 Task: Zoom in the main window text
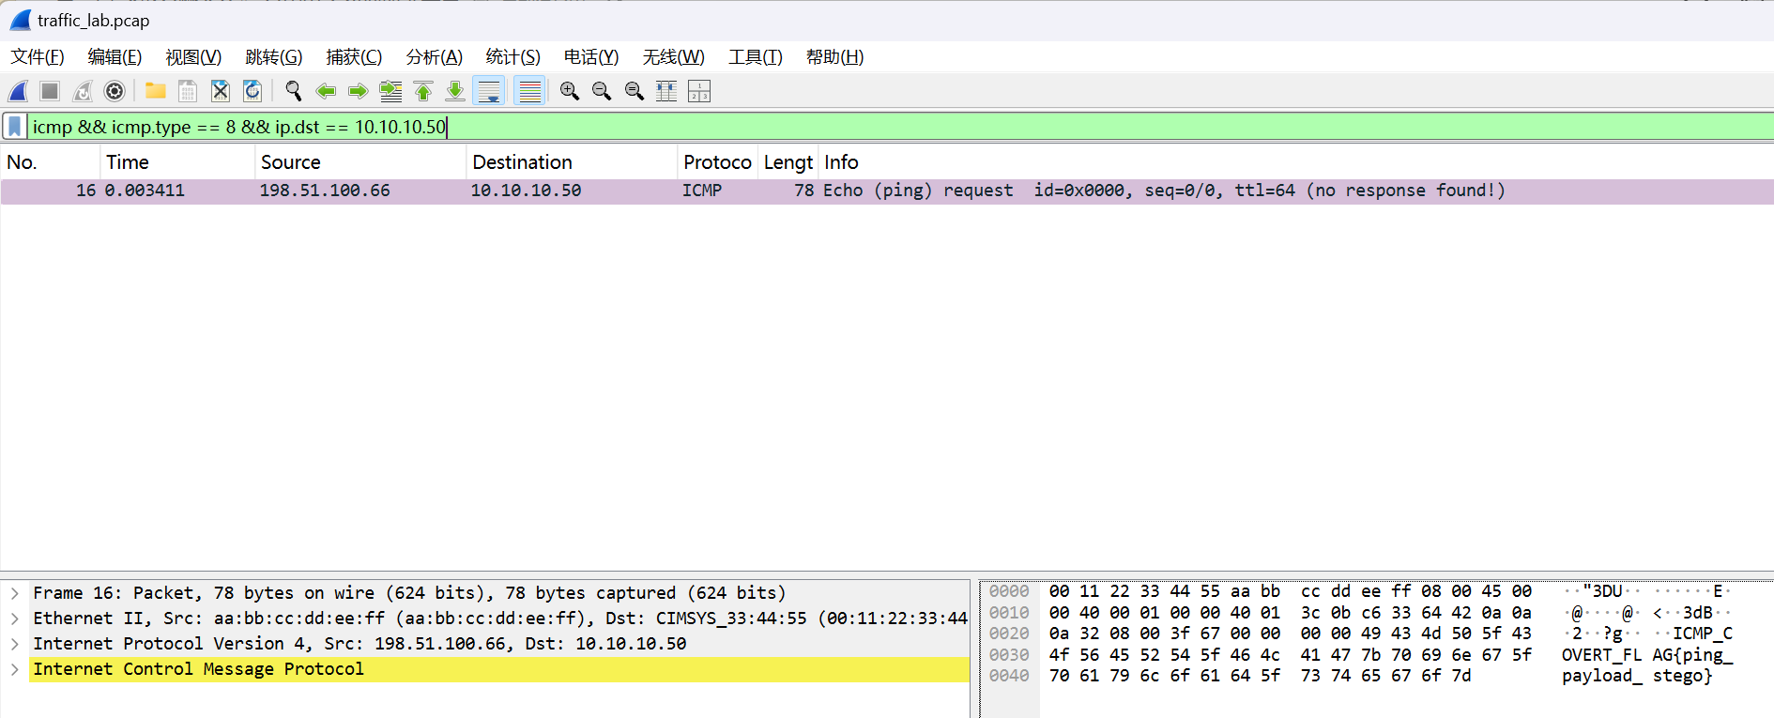click(x=570, y=91)
